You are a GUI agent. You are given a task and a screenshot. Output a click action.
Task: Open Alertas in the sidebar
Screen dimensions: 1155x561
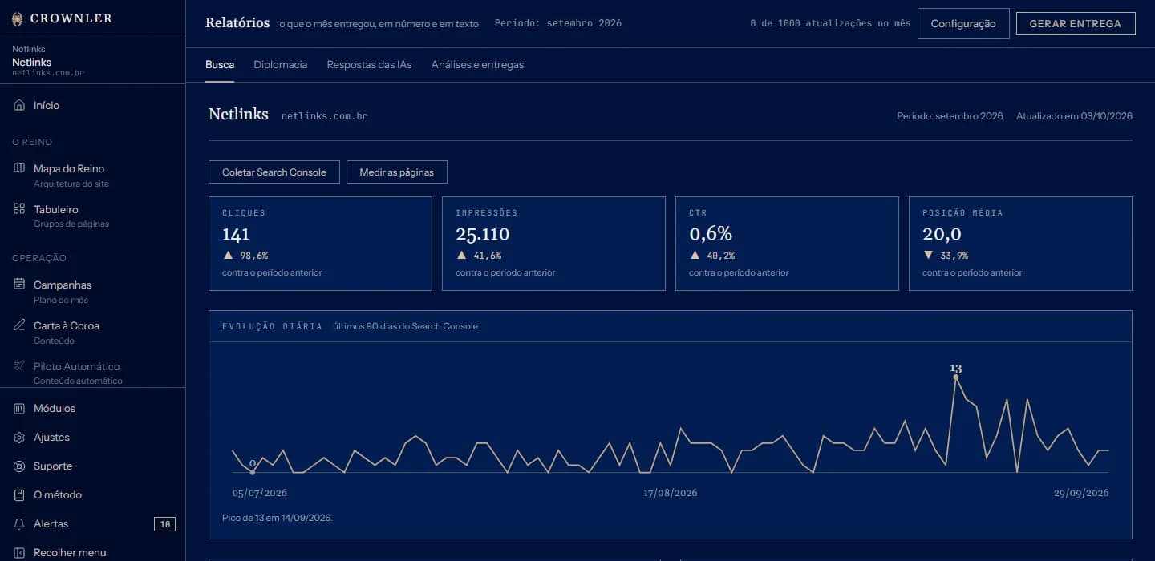pyautogui.click(x=92, y=523)
